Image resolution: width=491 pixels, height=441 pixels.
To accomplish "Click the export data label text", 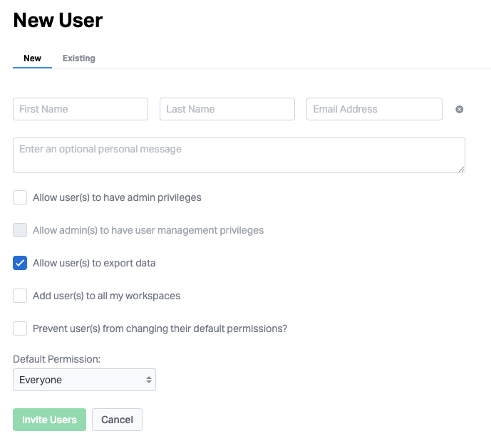I will point(94,263).
